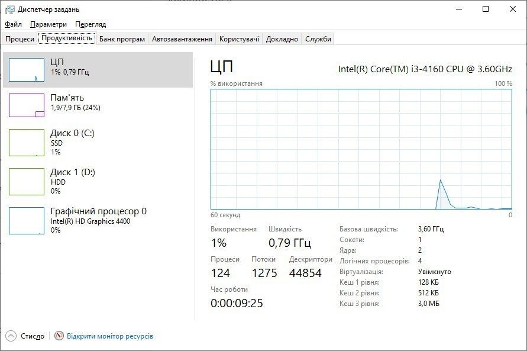Screen dimensions: 527x351
Task: Click the Intel(R) HD Graphics 4400 text
Action: coord(90,221)
